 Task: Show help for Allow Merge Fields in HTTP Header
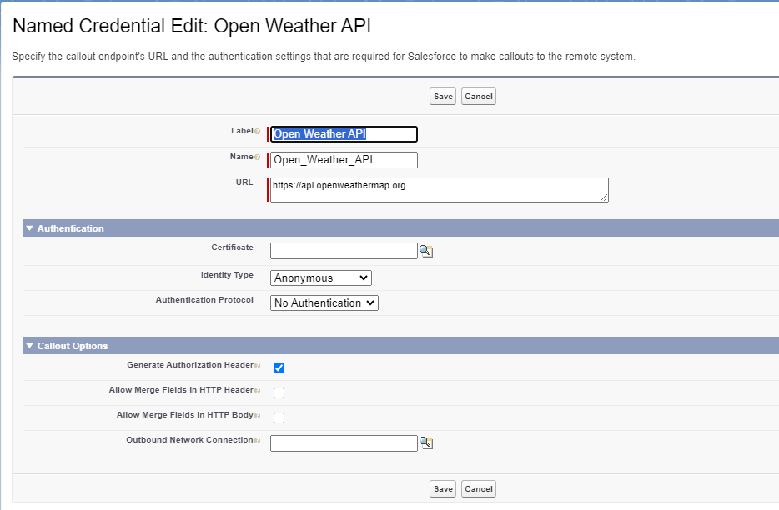[x=258, y=391]
